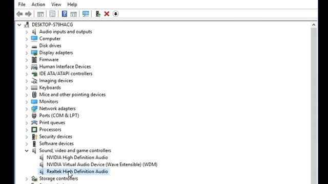Click the Security devices key icon
This screenshot has height=184, width=328.
(x=34, y=136)
